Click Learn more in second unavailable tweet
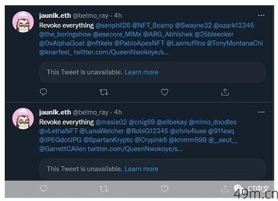Screen dimensions: 278x201 tap(142, 169)
